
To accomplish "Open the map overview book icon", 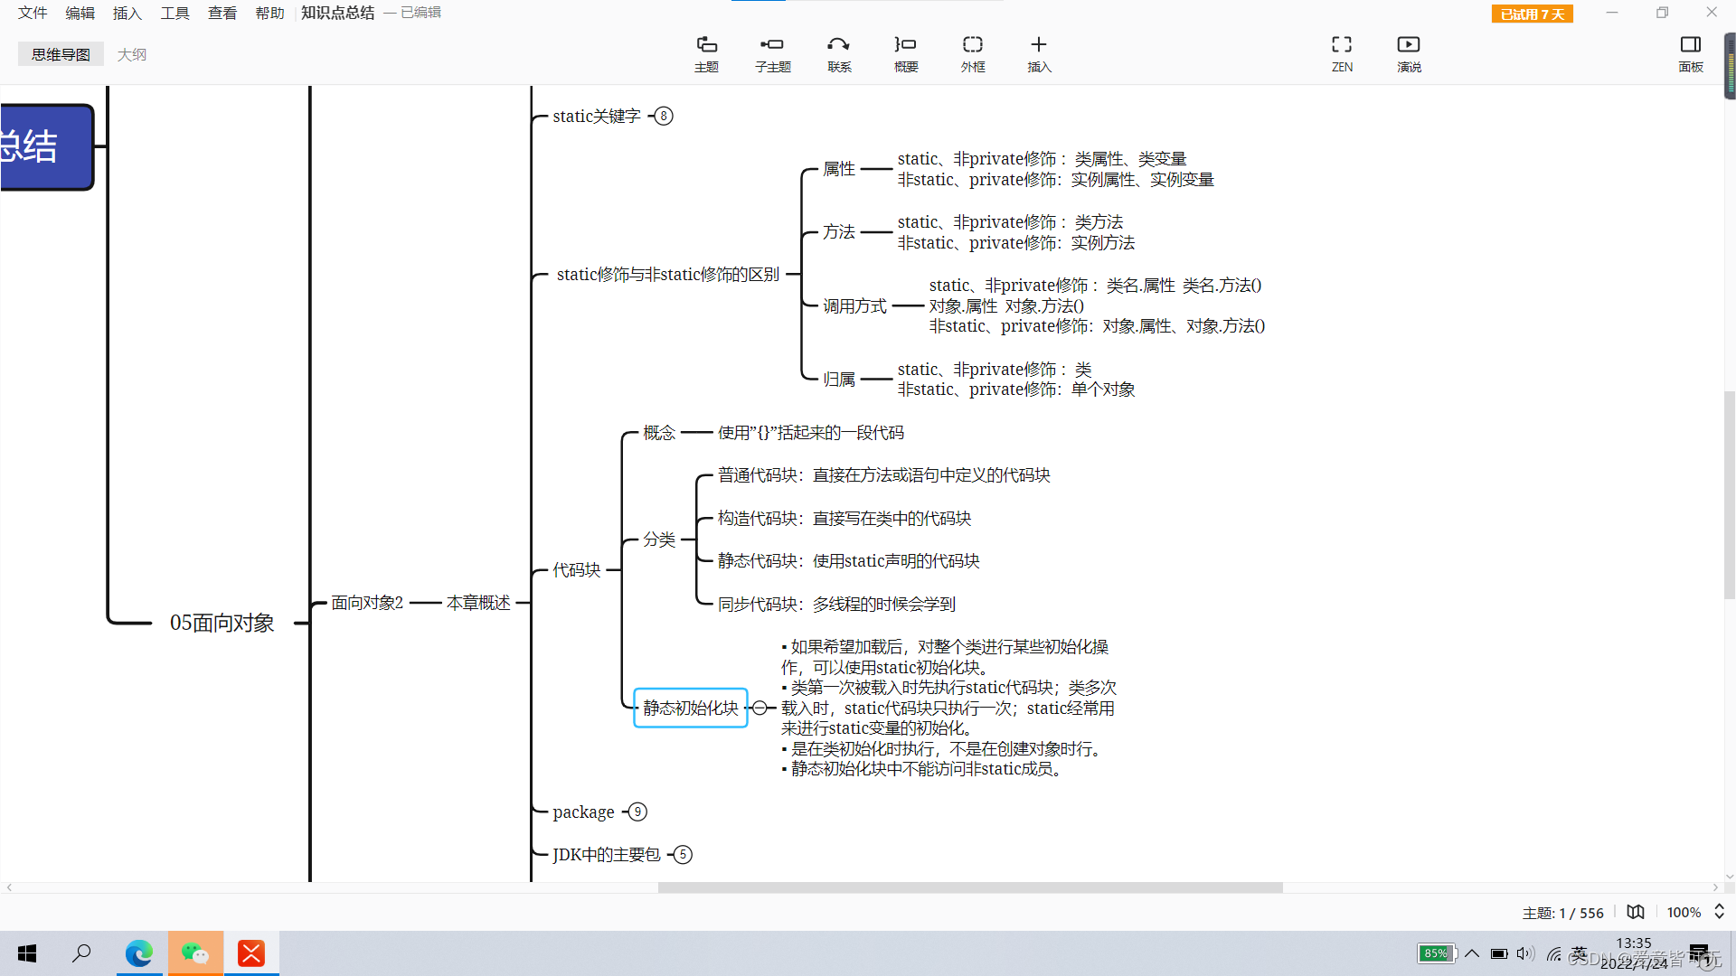I will tap(1636, 912).
